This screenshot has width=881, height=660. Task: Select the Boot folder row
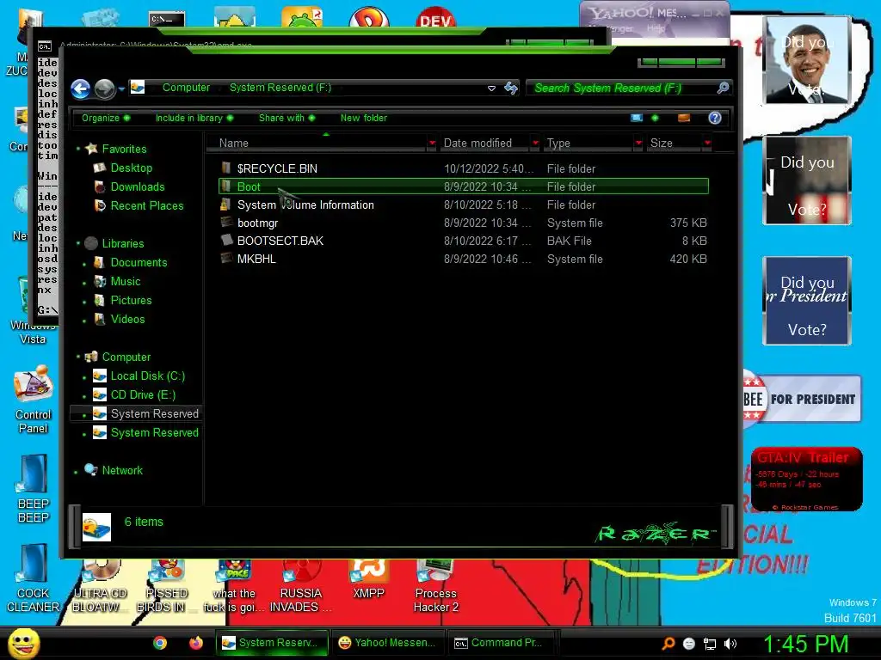point(464,186)
